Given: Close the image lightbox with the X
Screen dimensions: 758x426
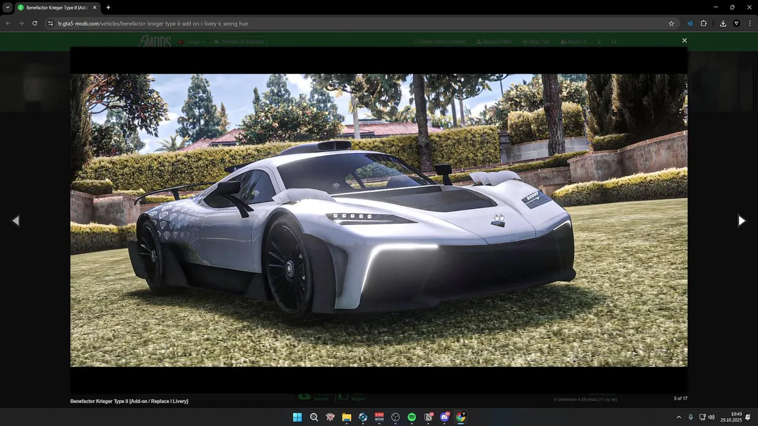Looking at the screenshot, I should (x=684, y=40).
